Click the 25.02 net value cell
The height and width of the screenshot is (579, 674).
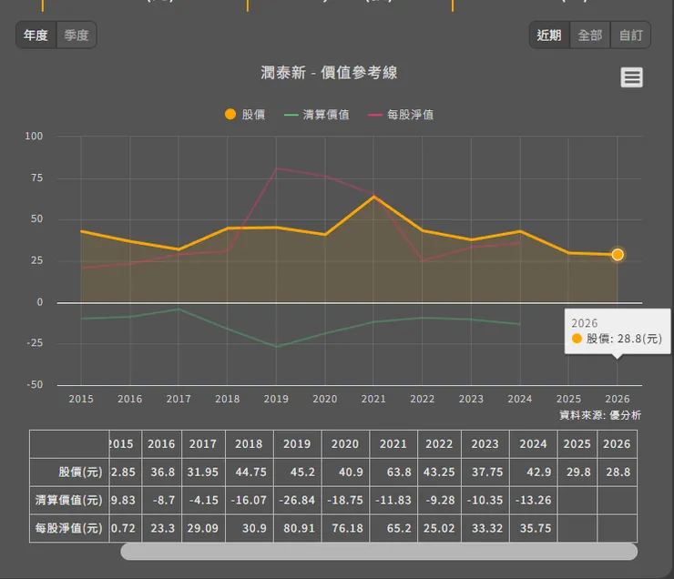coord(439,528)
